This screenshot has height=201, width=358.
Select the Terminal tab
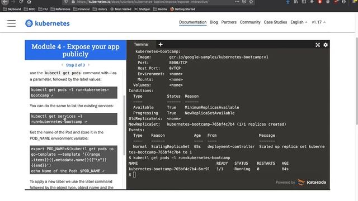pos(141,45)
